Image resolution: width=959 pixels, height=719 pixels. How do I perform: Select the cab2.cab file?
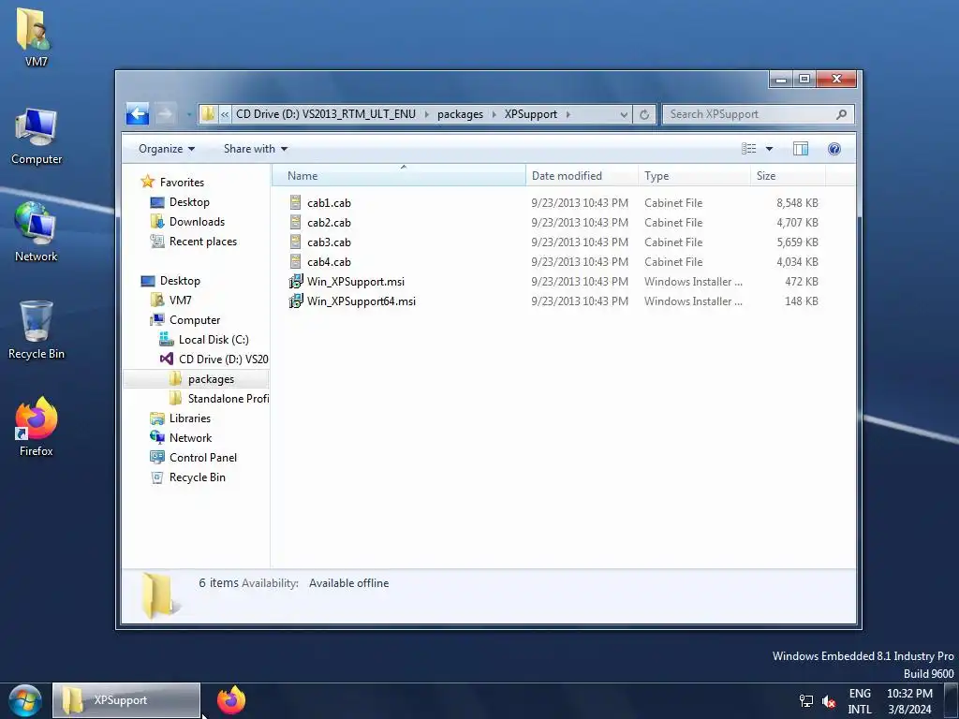click(329, 223)
